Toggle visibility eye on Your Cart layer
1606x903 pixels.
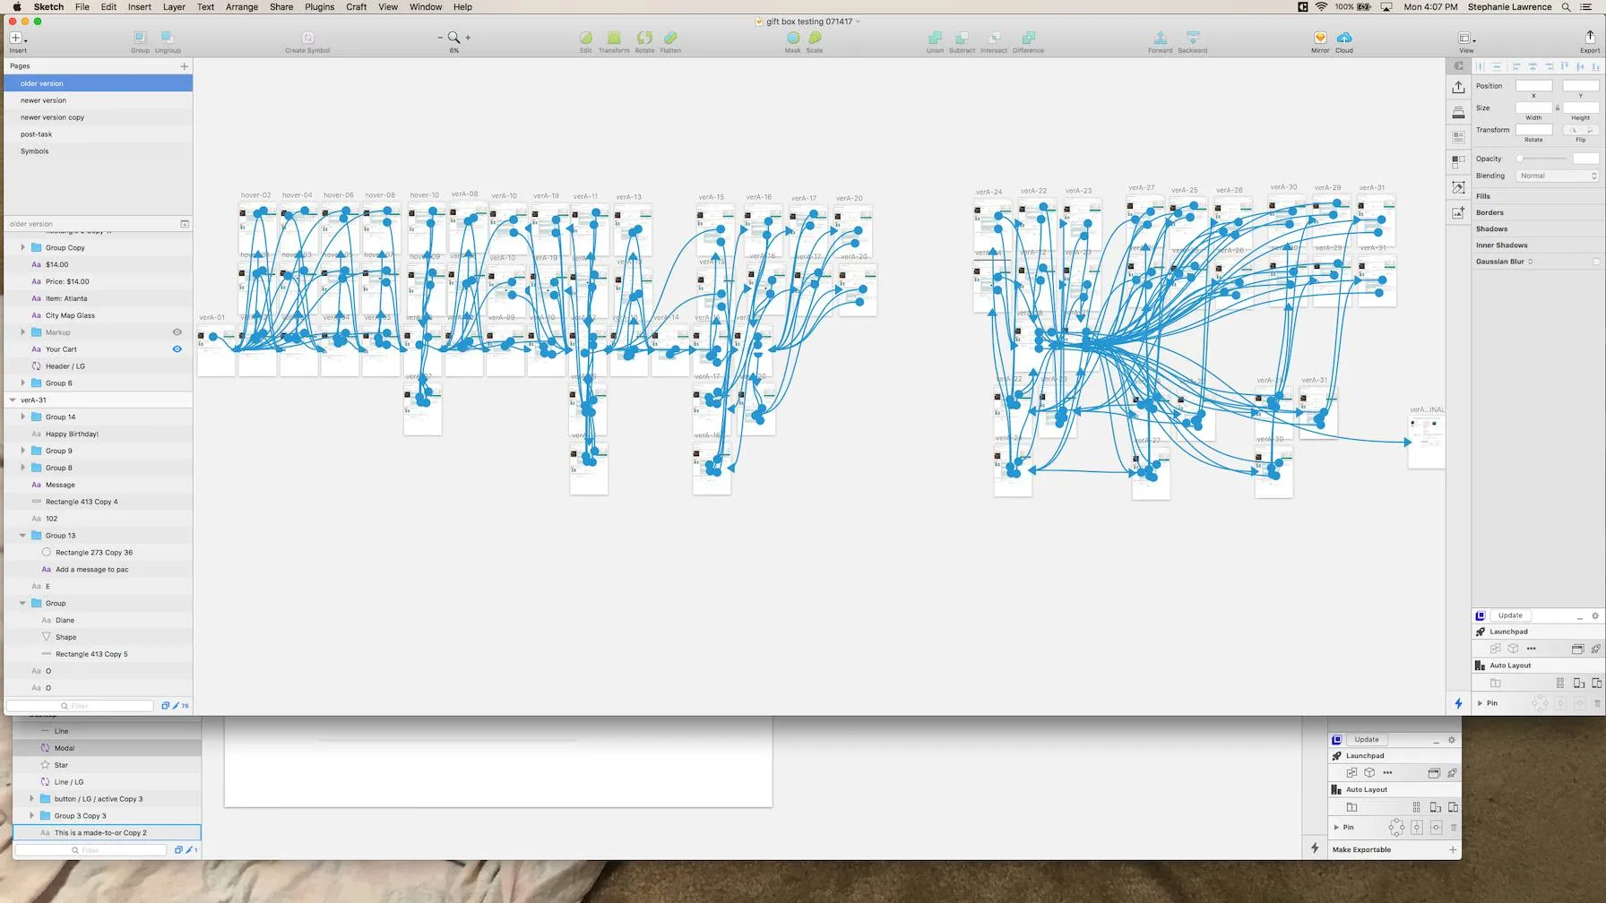pyautogui.click(x=177, y=349)
